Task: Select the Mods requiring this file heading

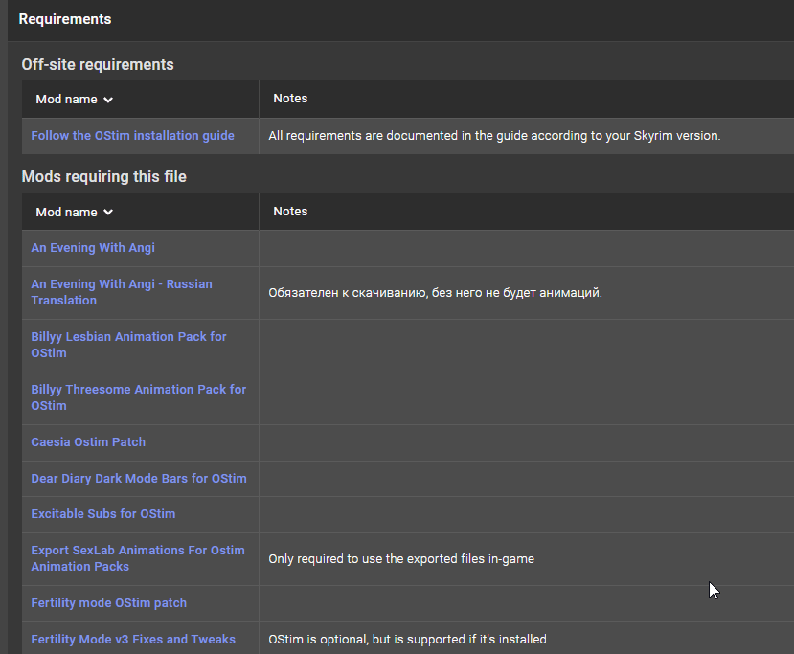Action: tap(103, 176)
